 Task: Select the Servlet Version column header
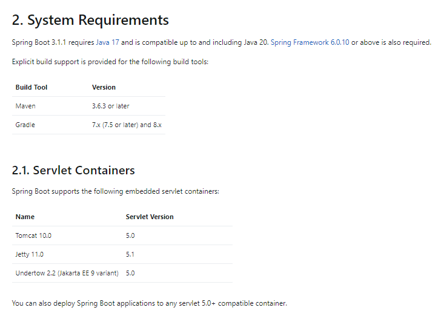[150, 217]
